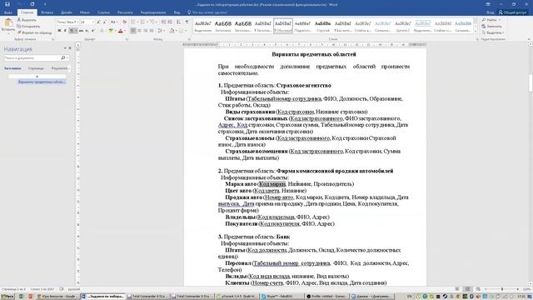Open Выделить dropdown in Editing group
The height and width of the screenshot is (300, 533).
[492, 32]
